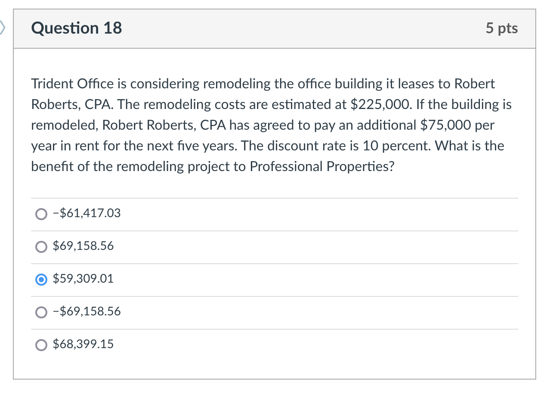The image size is (556, 405).
Task: Click the currently selected answer marker
Action: [41, 280]
